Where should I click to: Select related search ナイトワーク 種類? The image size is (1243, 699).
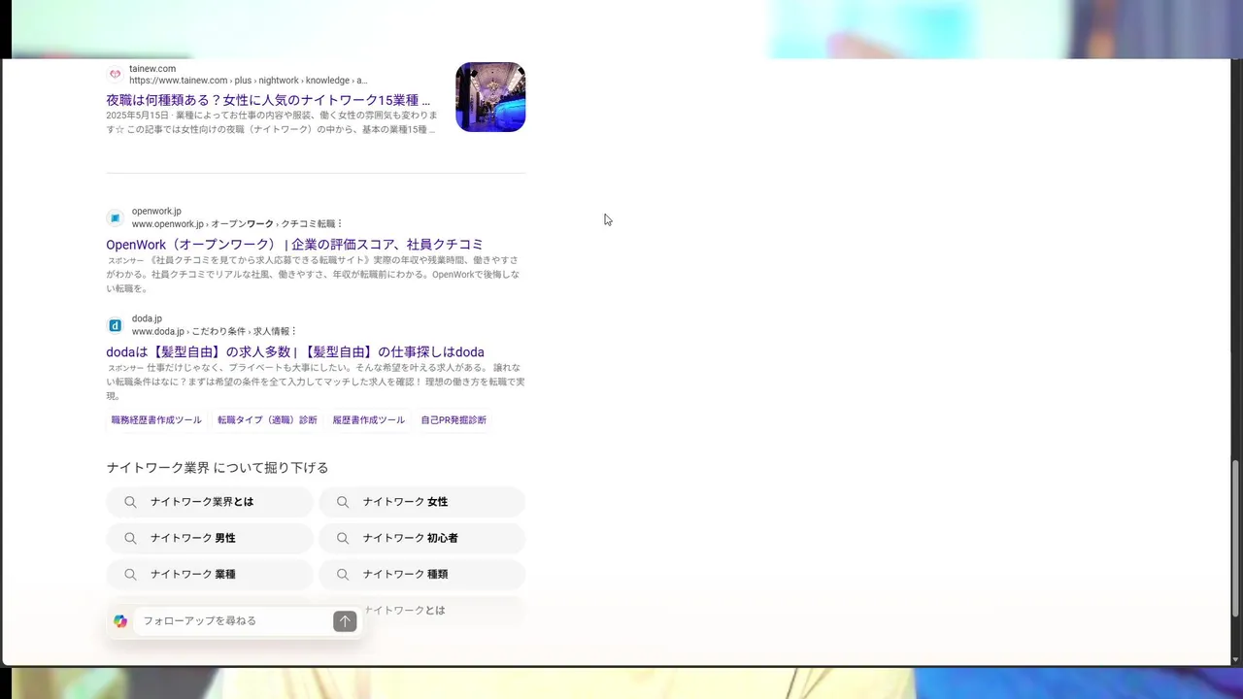[421, 574]
